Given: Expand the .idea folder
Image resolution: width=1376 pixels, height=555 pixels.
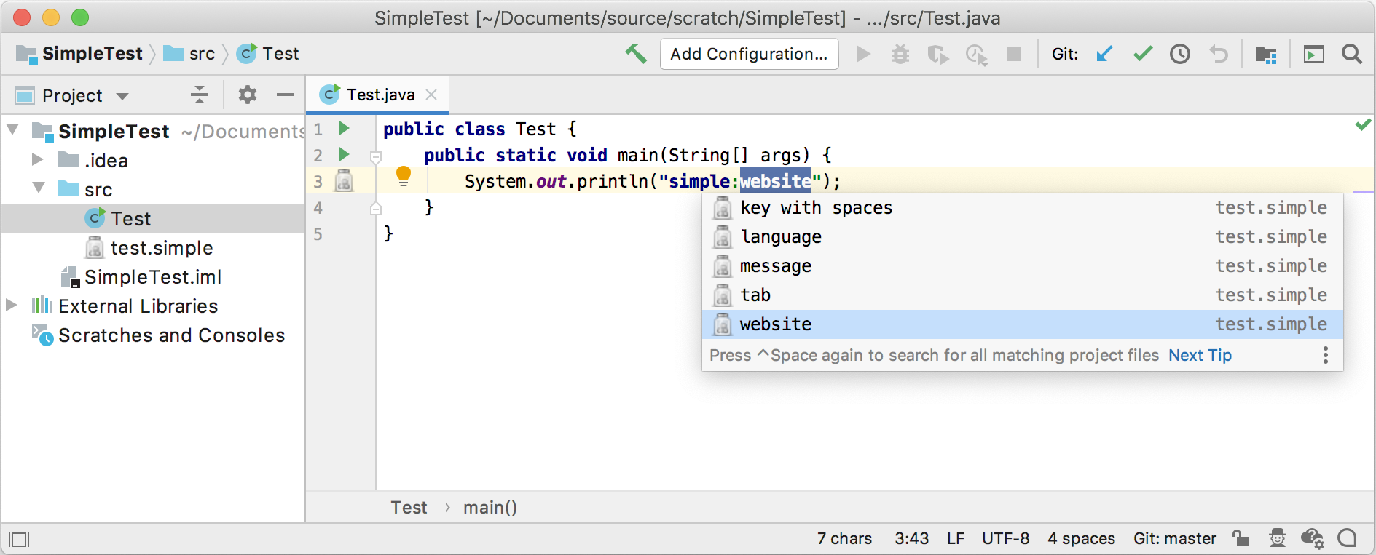Looking at the screenshot, I should (x=38, y=159).
